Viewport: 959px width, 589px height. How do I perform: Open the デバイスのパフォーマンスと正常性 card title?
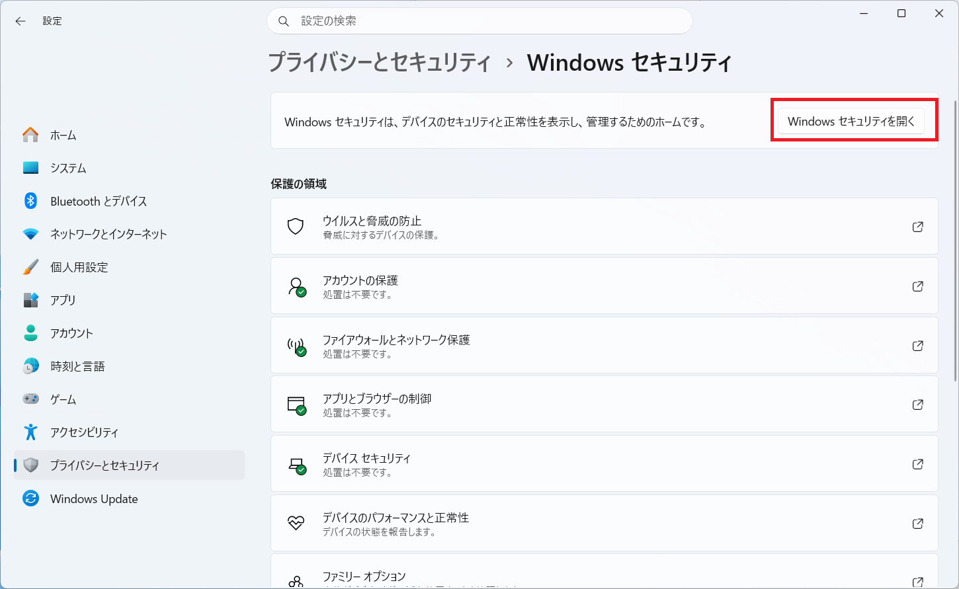[x=396, y=518]
